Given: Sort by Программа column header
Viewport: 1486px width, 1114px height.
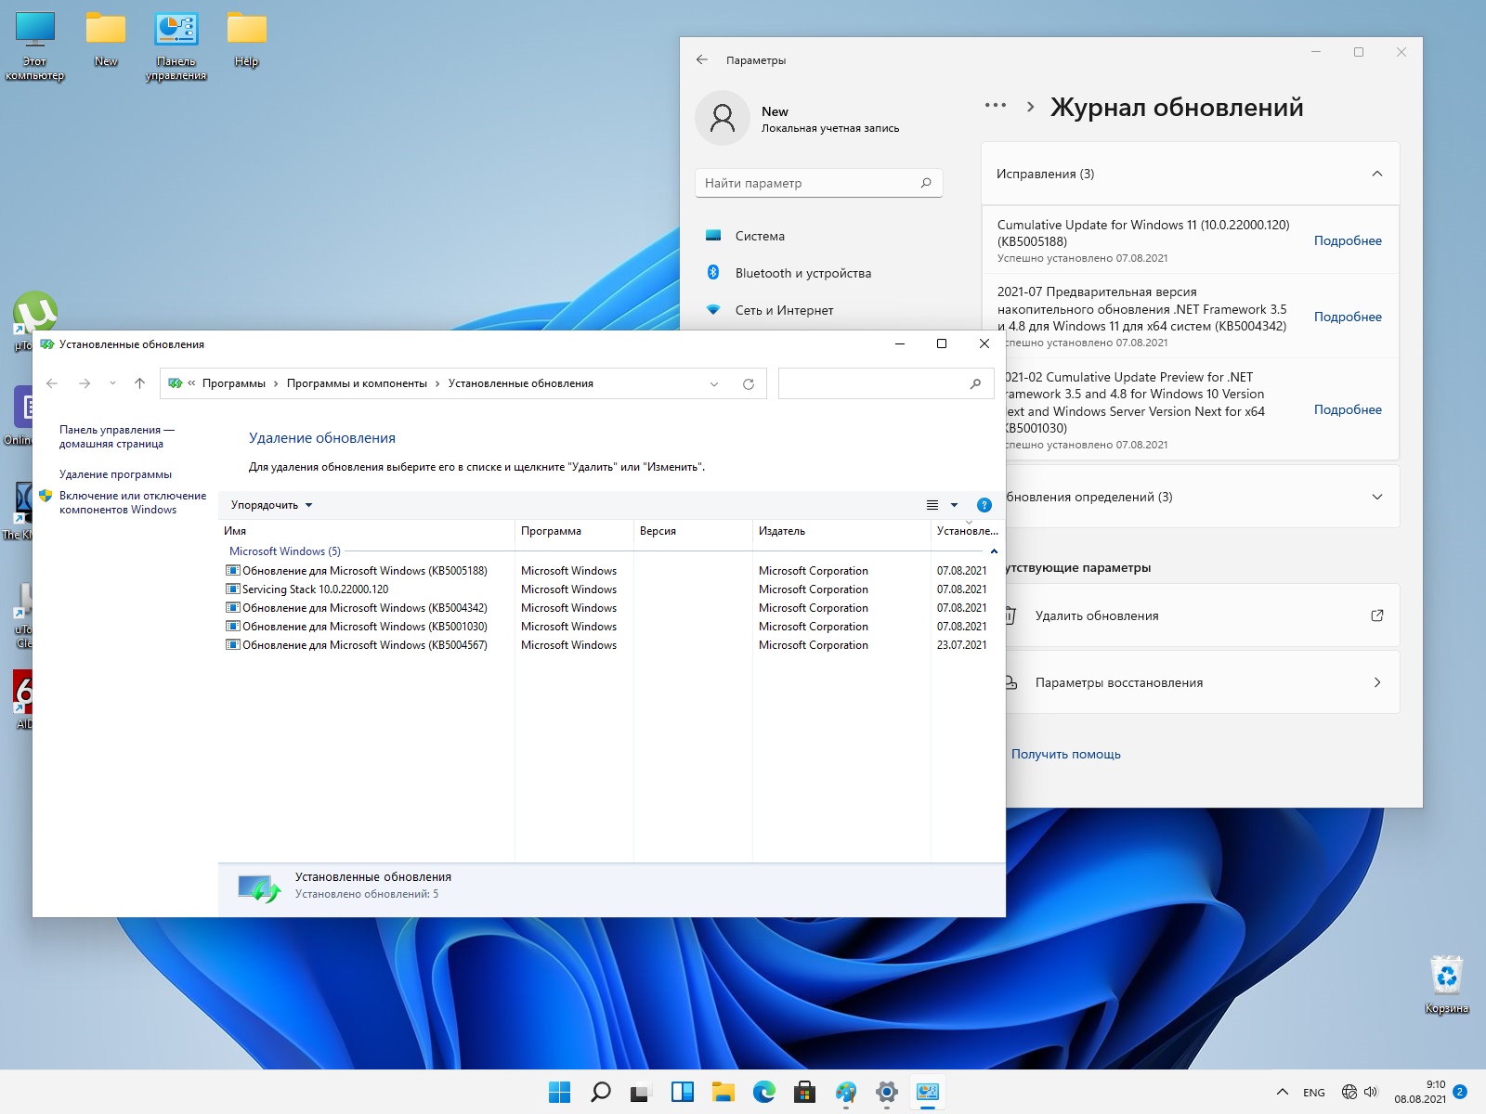Looking at the screenshot, I should pos(574,531).
